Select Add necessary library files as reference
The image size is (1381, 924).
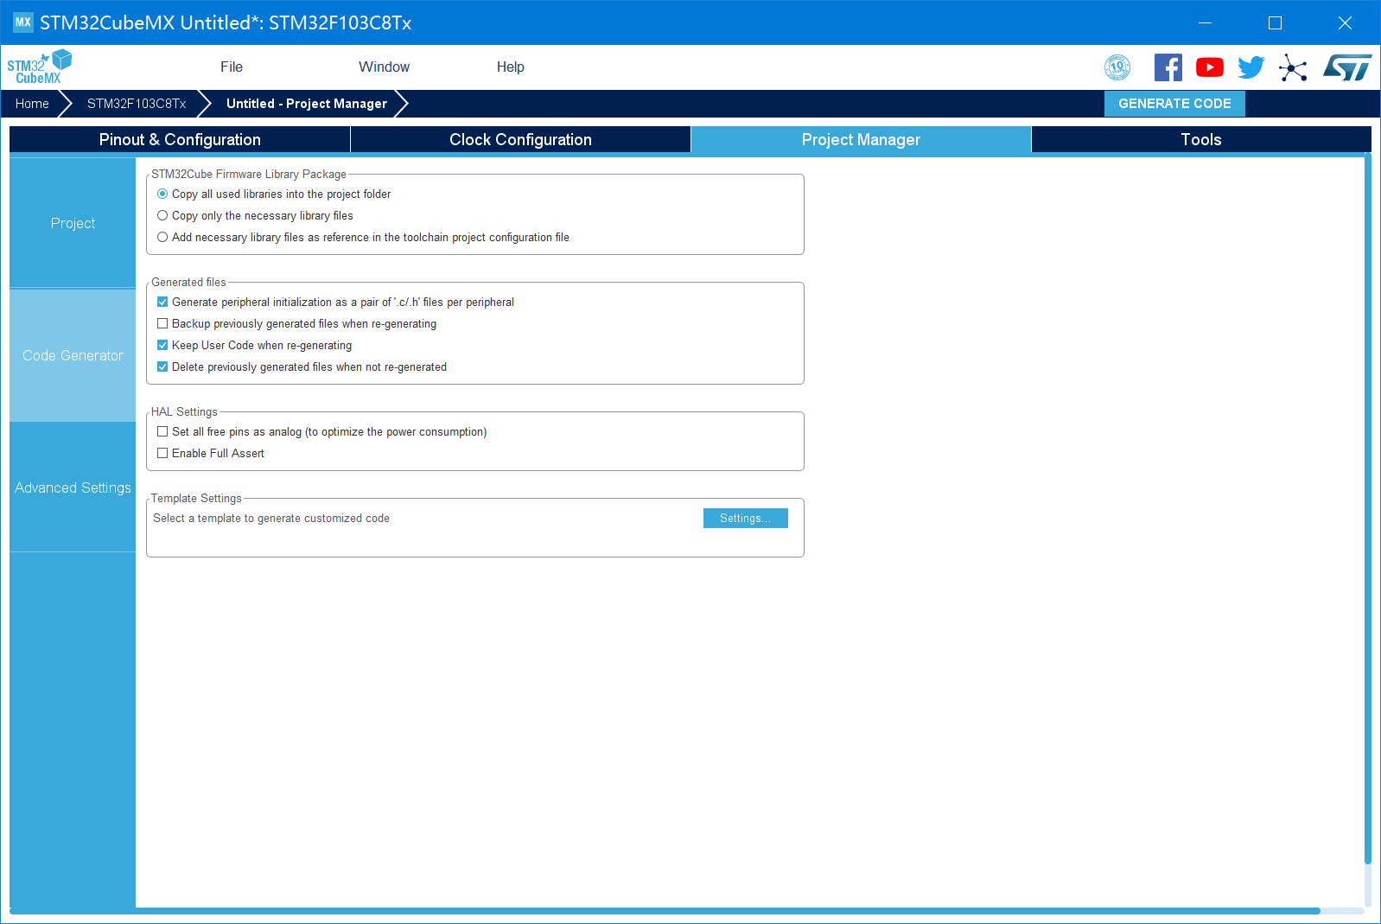coord(162,238)
